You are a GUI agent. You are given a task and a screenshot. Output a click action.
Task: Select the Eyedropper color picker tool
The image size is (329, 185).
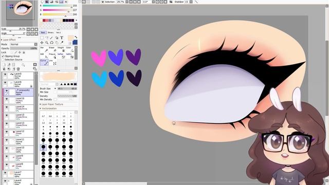coord(62,43)
